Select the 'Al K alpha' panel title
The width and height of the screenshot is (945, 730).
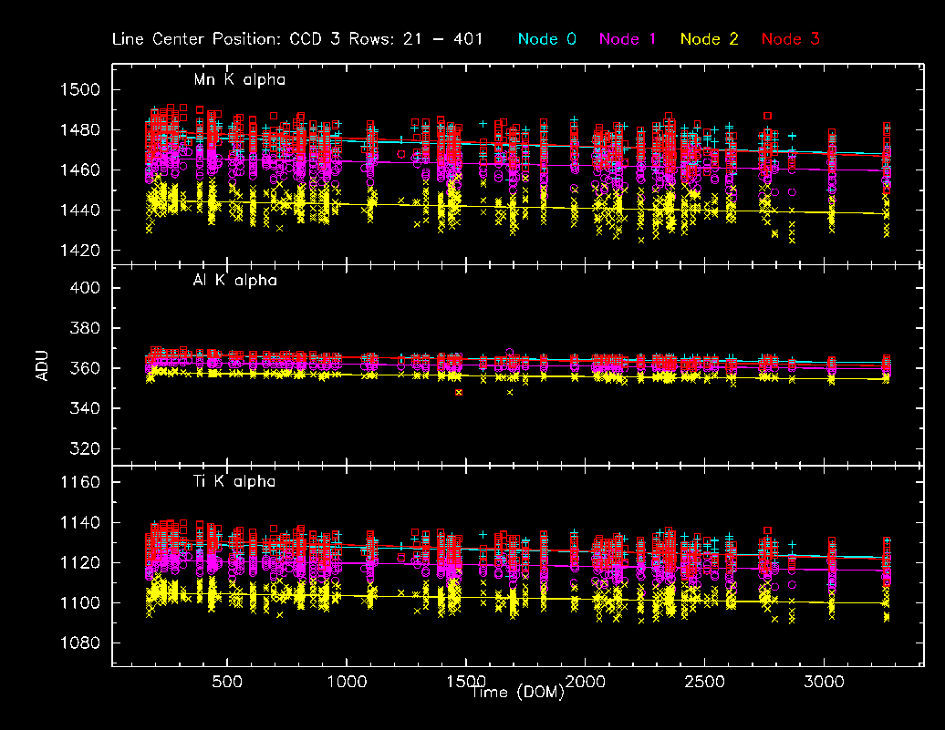click(x=234, y=281)
